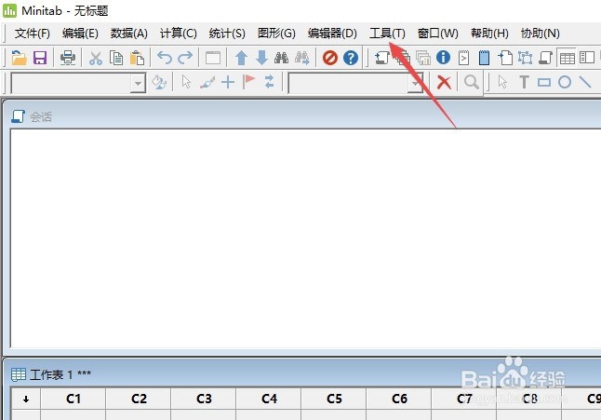Image resolution: width=601 pixels, height=420 pixels.
Task: Open the 窗口(W) menu
Action: (x=437, y=34)
